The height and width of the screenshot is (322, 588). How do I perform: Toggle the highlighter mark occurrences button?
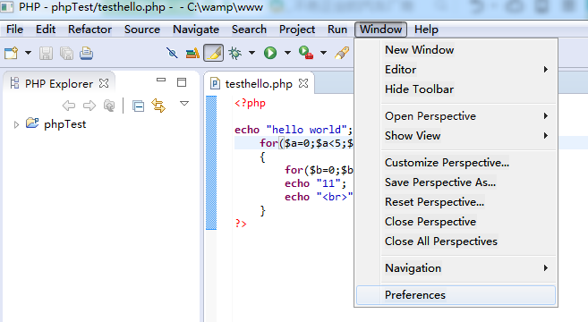[213, 53]
